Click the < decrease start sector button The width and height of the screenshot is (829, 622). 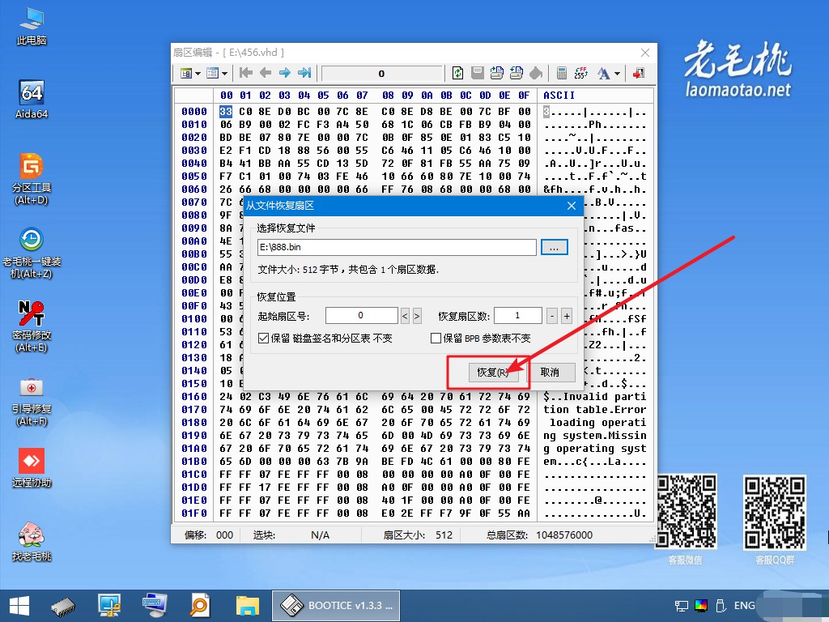405,317
